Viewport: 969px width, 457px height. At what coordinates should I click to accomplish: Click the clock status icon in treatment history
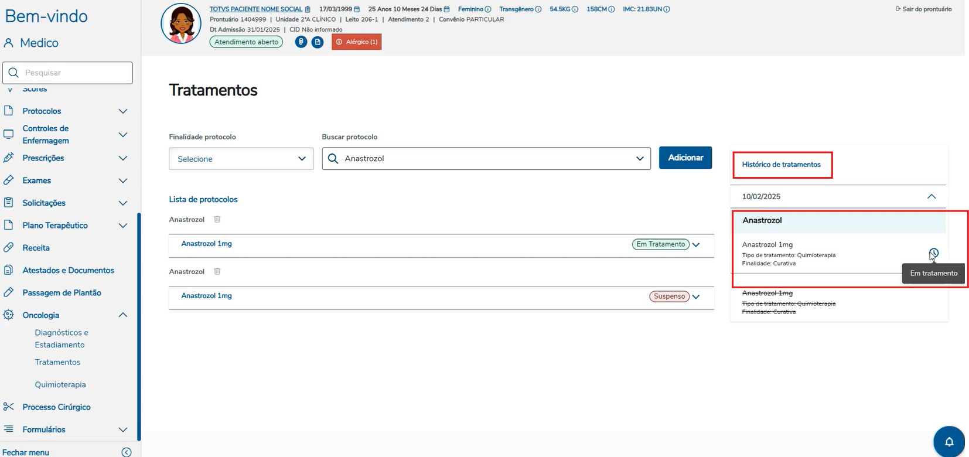933,253
